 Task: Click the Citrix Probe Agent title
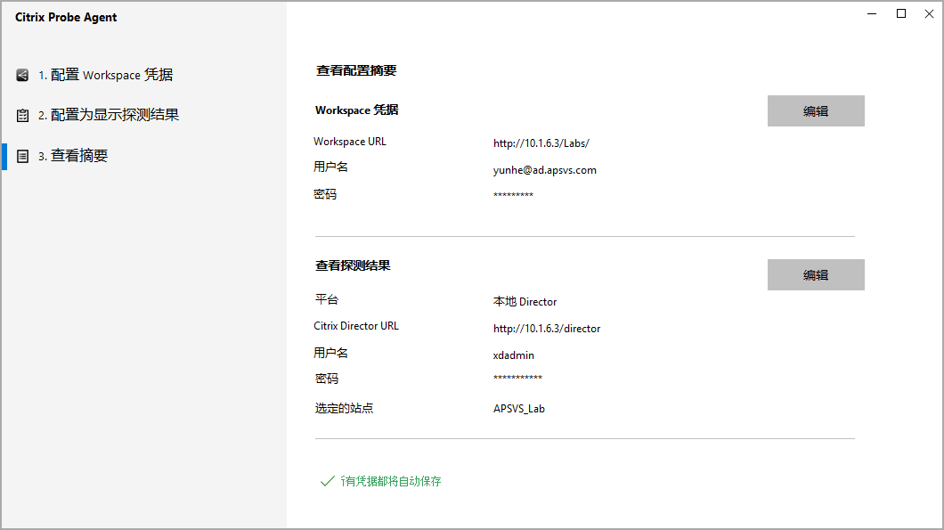66,18
